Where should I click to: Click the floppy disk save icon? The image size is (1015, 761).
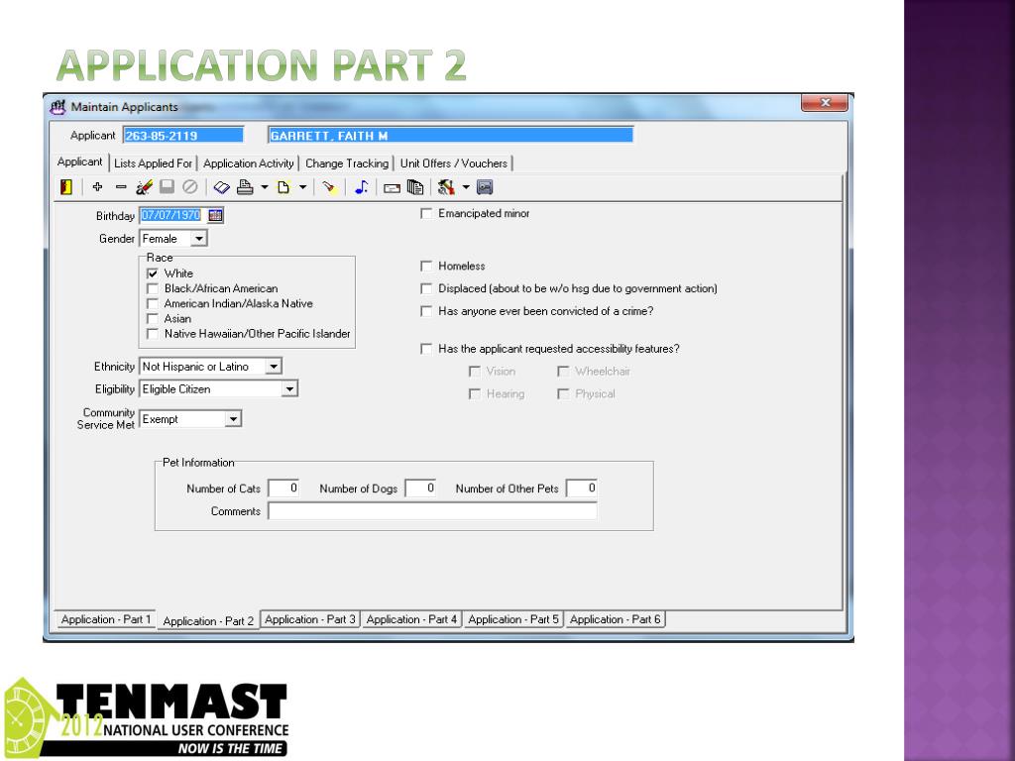pos(167,187)
